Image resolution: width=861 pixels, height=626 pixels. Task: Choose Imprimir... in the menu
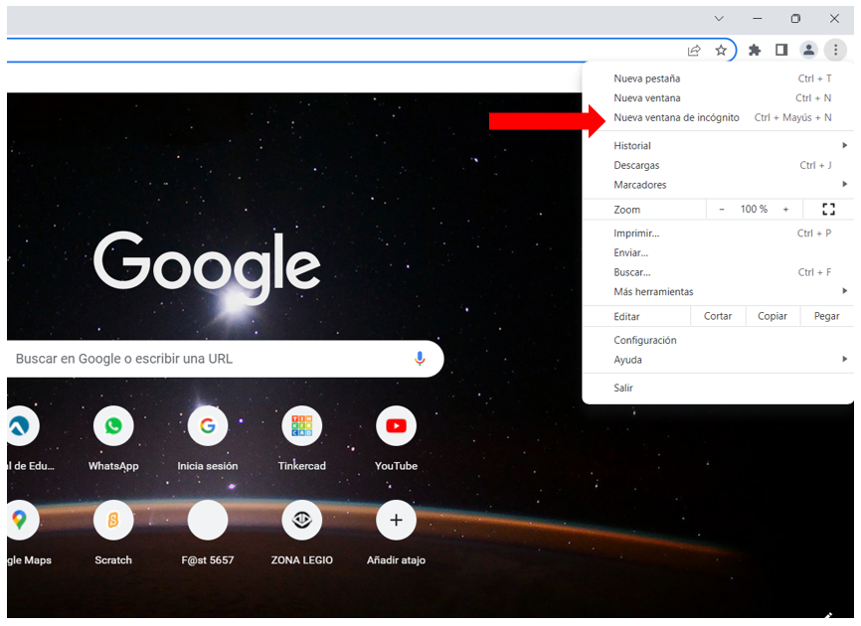pos(718,234)
